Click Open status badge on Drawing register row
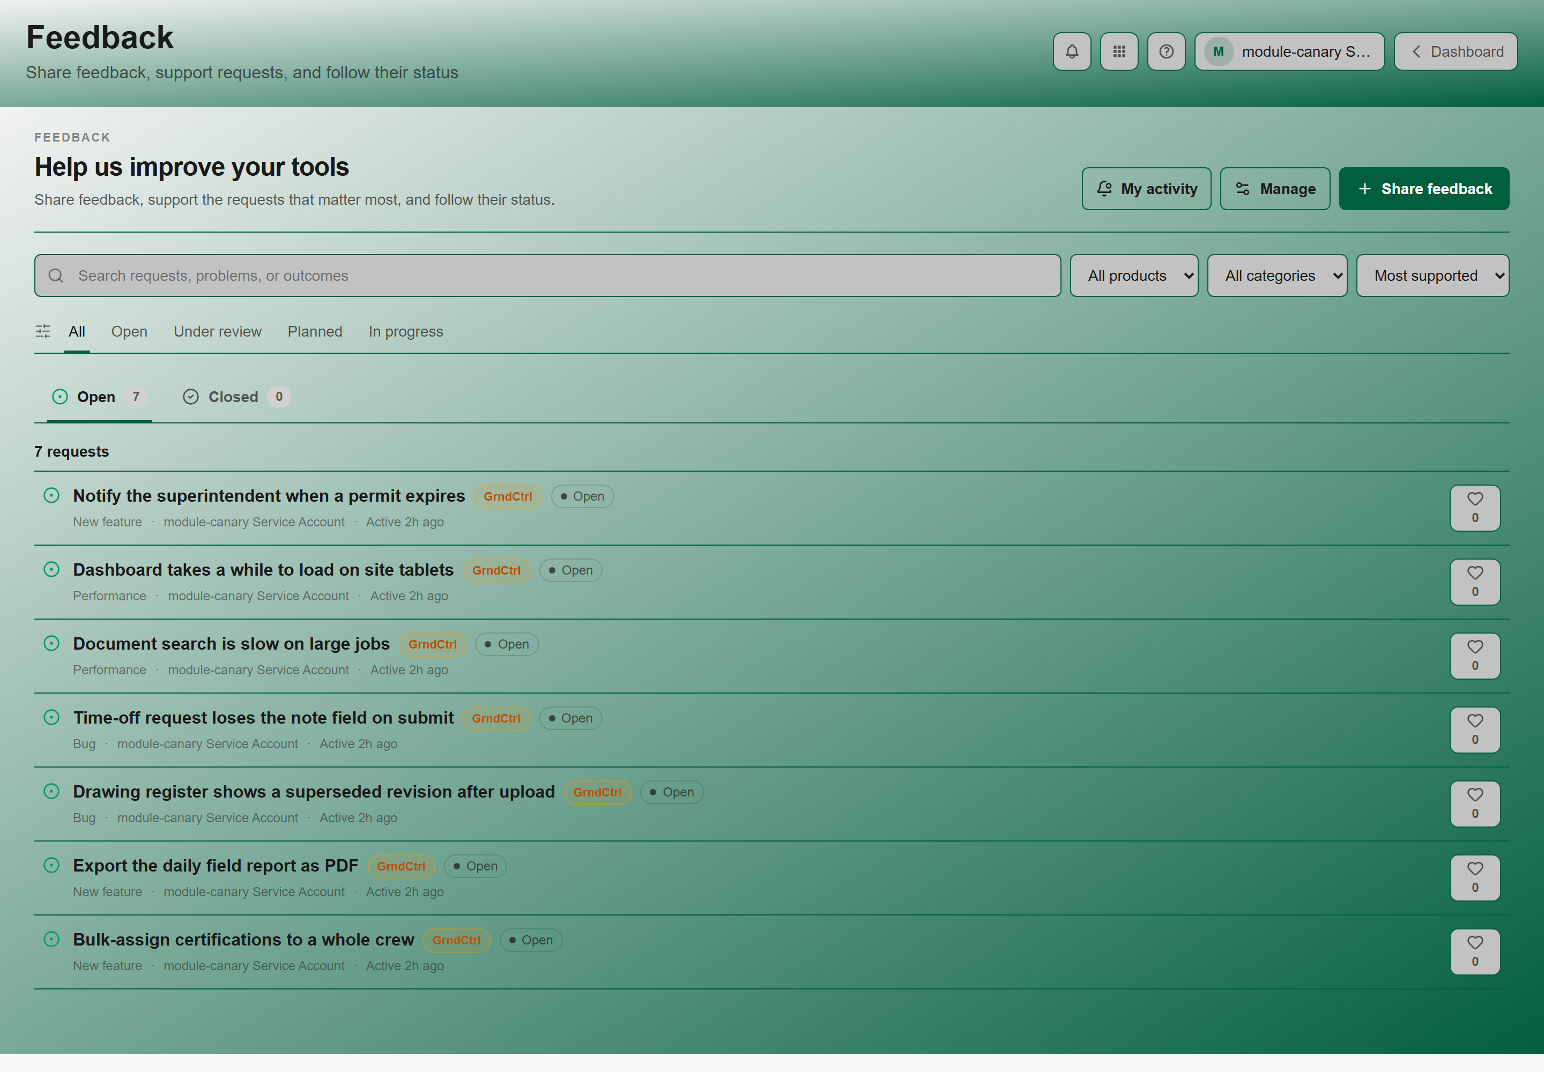Viewport: 1544px width, 1072px height. pos(672,792)
